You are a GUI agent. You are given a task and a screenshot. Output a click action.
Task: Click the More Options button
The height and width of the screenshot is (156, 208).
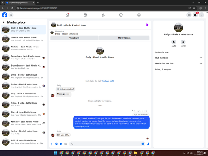pyautogui.click(x=124, y=38)
